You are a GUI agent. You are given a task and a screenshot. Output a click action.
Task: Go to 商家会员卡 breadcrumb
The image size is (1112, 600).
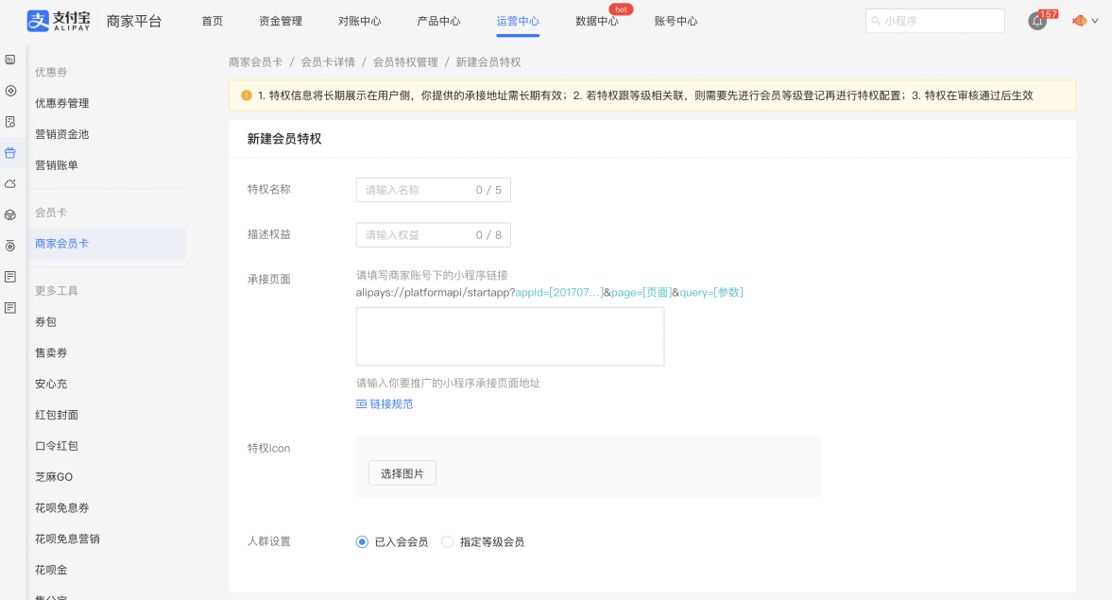(255, 62)
